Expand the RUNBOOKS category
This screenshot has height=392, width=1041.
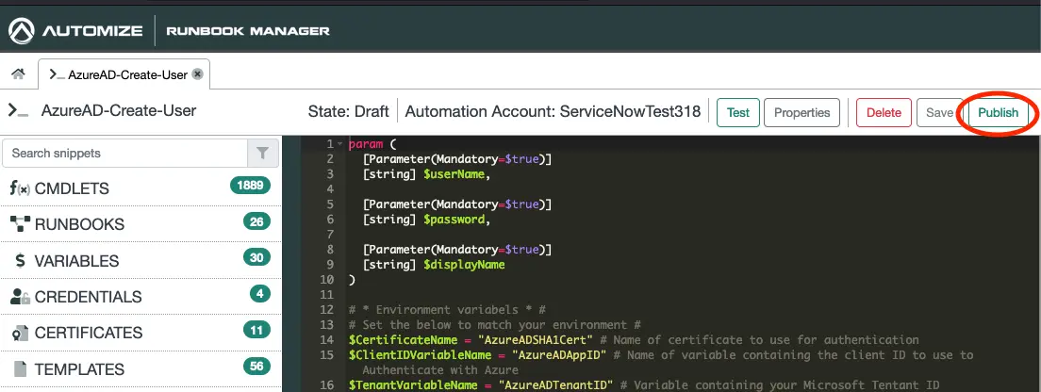[79, 224]
